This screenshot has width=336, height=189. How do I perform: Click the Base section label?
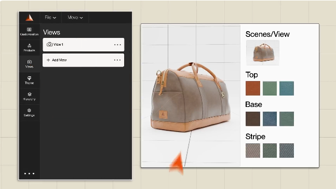[253, 104]
